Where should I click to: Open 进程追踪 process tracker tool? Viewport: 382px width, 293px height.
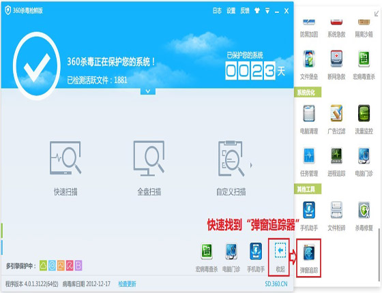tap(336, 161)
